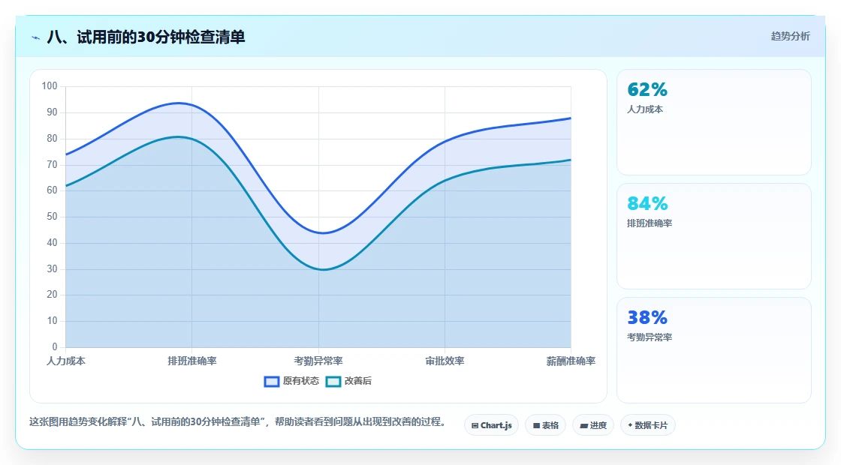The image size is (841, 465).
Task: Select the 进度 tag chip
Action: [x=593, y=425]
